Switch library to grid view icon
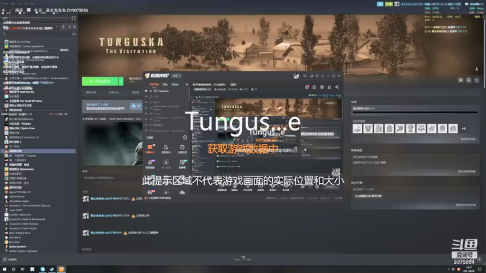 click(74, 18)
